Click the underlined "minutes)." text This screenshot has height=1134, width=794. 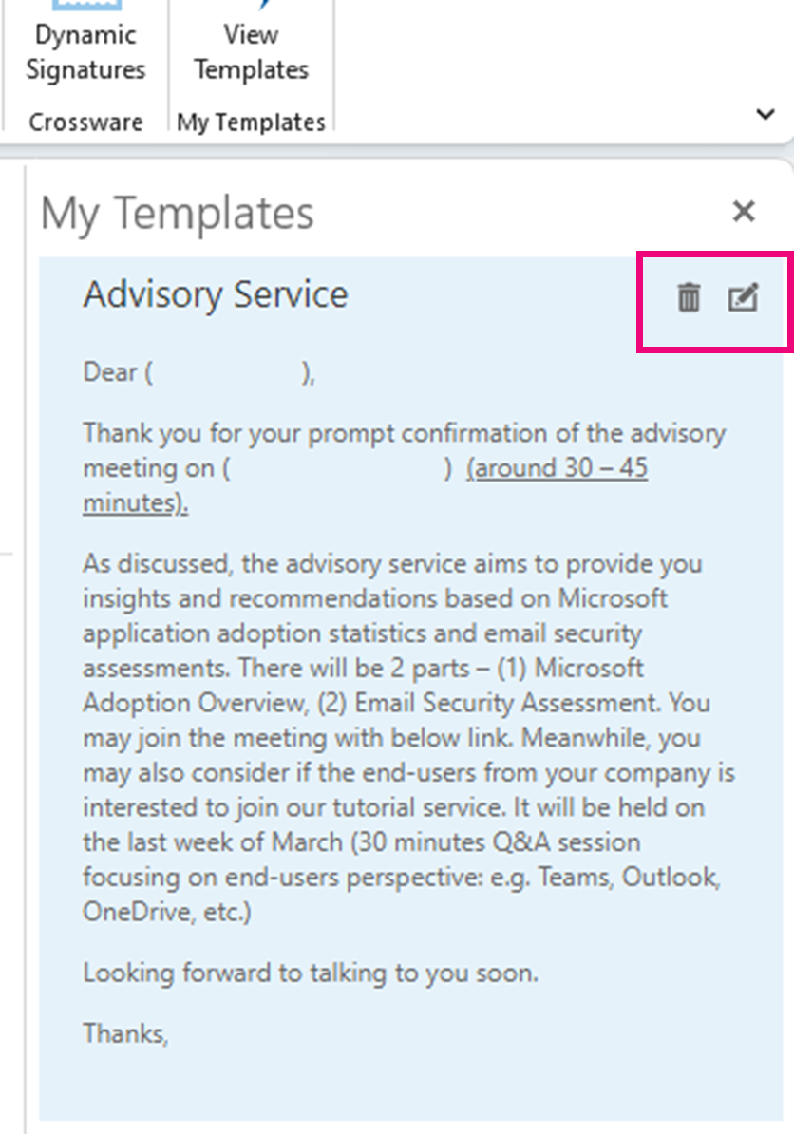coord(135,501)
